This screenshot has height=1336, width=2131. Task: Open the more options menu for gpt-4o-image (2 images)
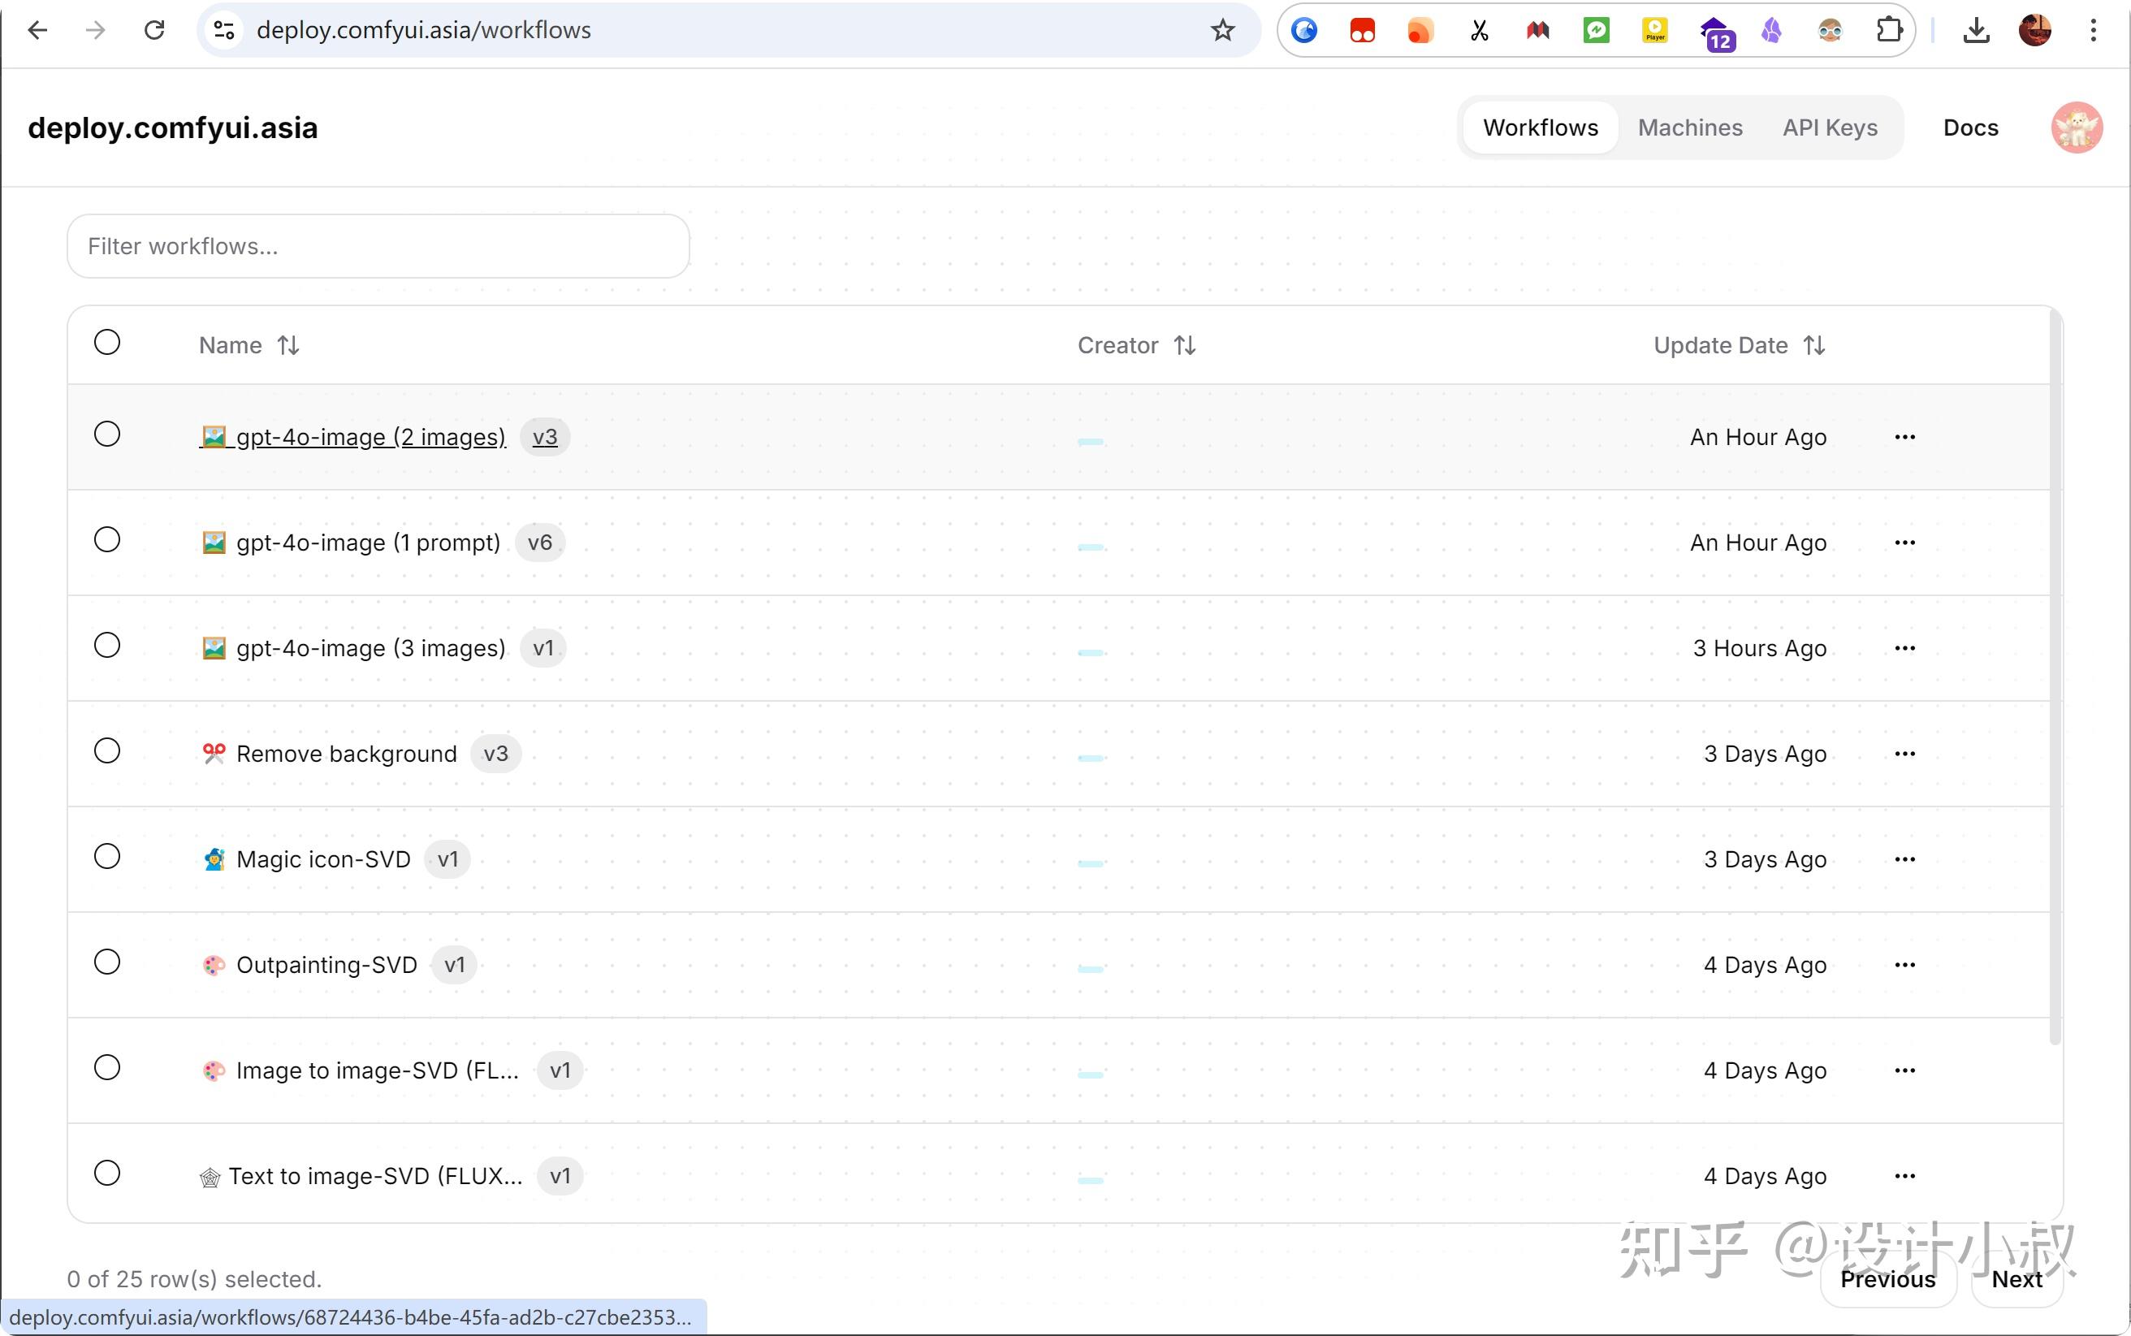coord(1904,438)
